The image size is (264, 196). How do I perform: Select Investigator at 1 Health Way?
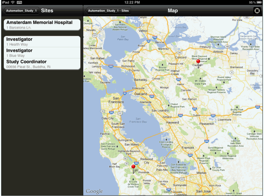tap(42, 42)
